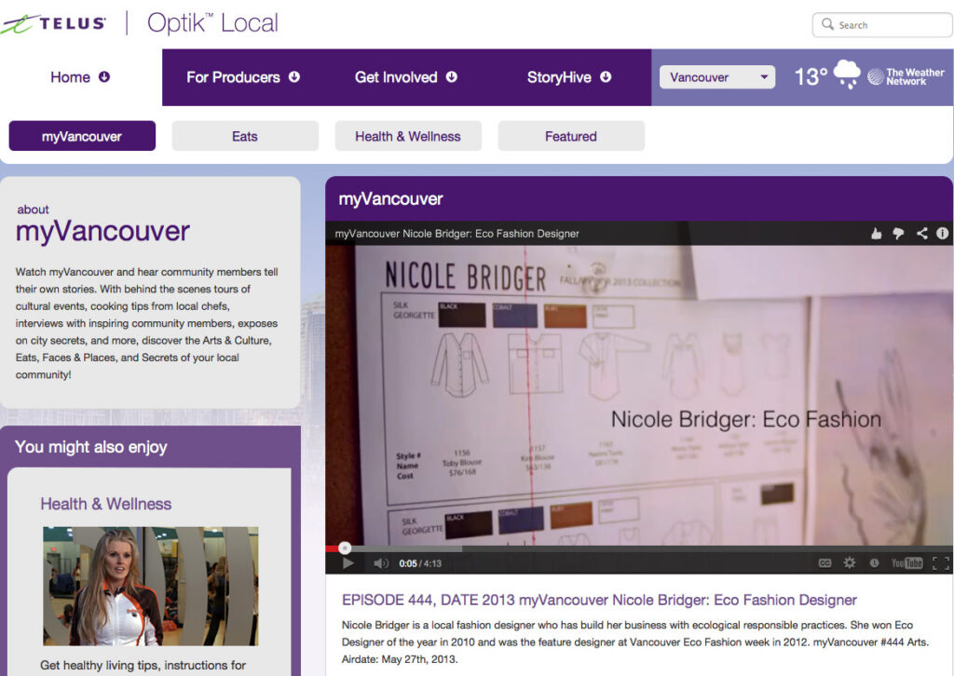
Task: Open the video on YouTube logo
Action: [x=907, y=563]
